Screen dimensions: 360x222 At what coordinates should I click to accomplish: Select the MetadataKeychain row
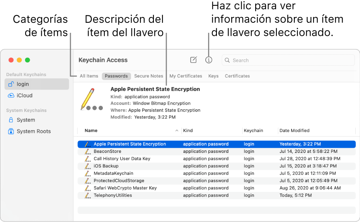[x=217, y=173]
